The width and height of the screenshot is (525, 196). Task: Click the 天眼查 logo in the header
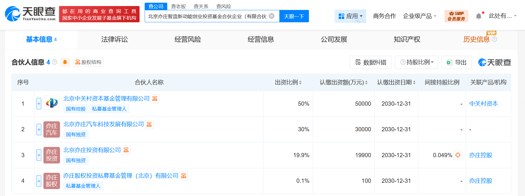[30, 14]
